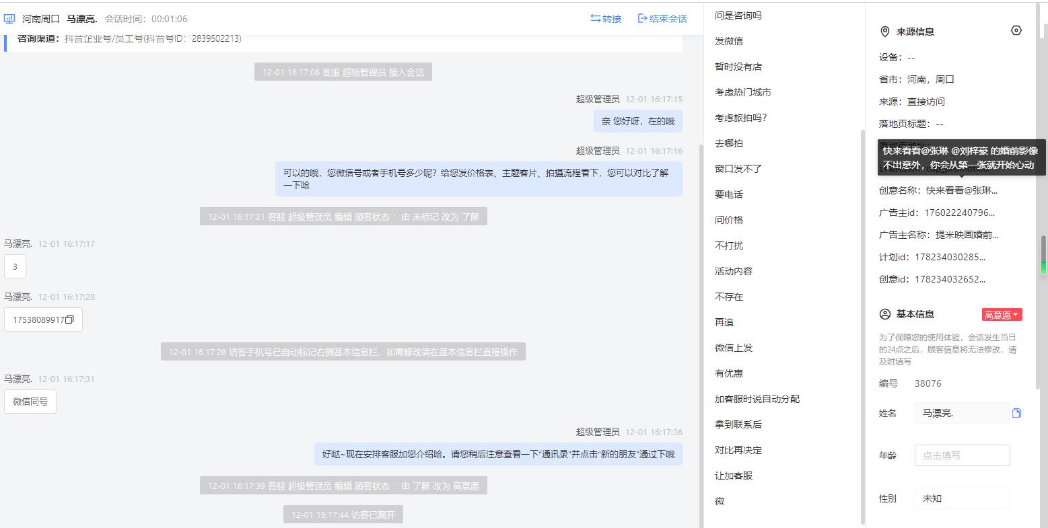Viewport: 1048px width, 528px height.
Task: Click visitor name 马漂亮. in the header
Action: 81,19
